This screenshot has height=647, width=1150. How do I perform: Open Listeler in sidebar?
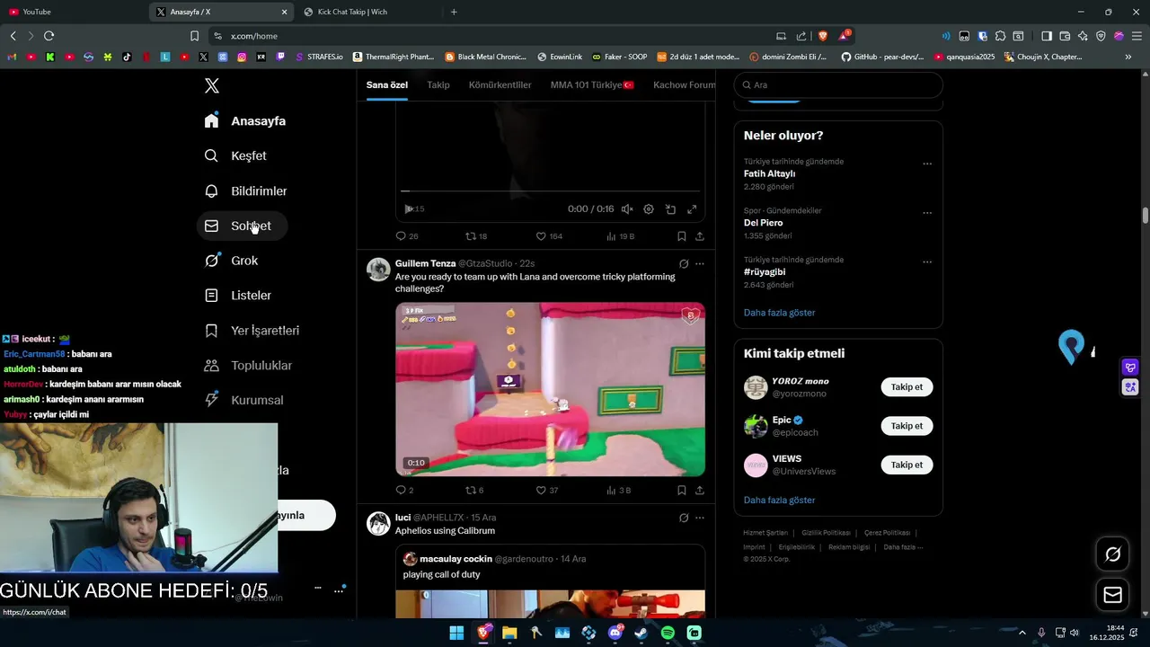(237, 295)
